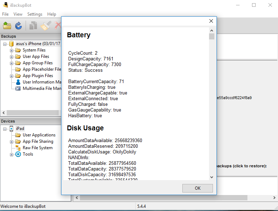Open the Help menu
Viewport: 278px width, 211px height.
point(52,14)
